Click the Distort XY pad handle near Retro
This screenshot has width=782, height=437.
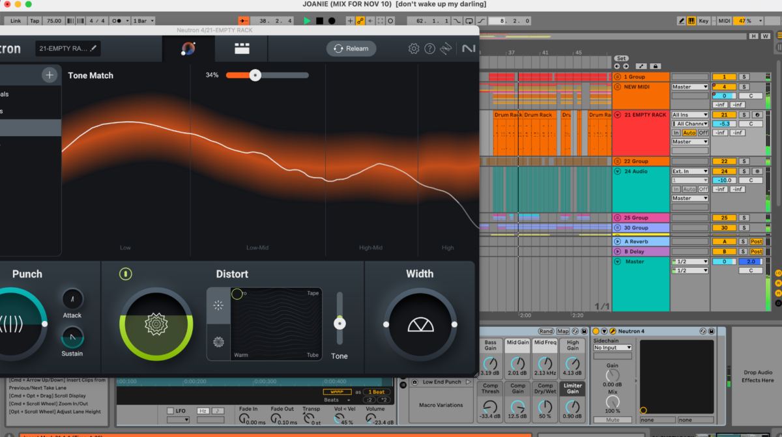click(x=237, y=294)
